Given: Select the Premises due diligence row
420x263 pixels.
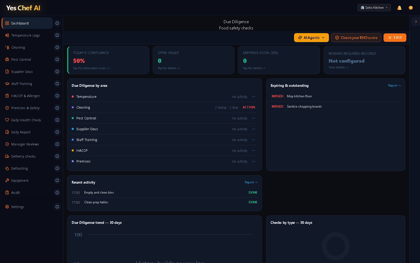Looking at the screenshot, I should pyautogui.click(x=164, y=161).
